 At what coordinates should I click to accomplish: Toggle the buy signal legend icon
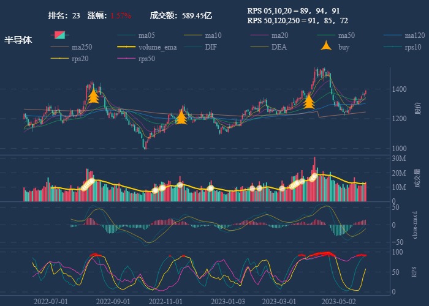coord(326,46)
